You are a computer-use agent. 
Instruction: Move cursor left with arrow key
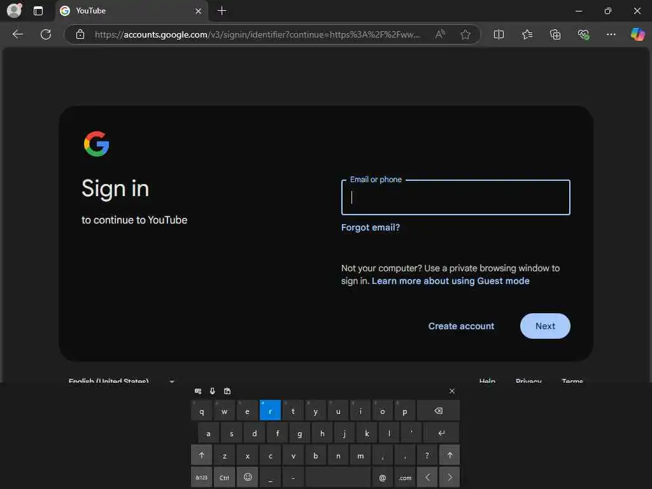click(x=427, y=478)
